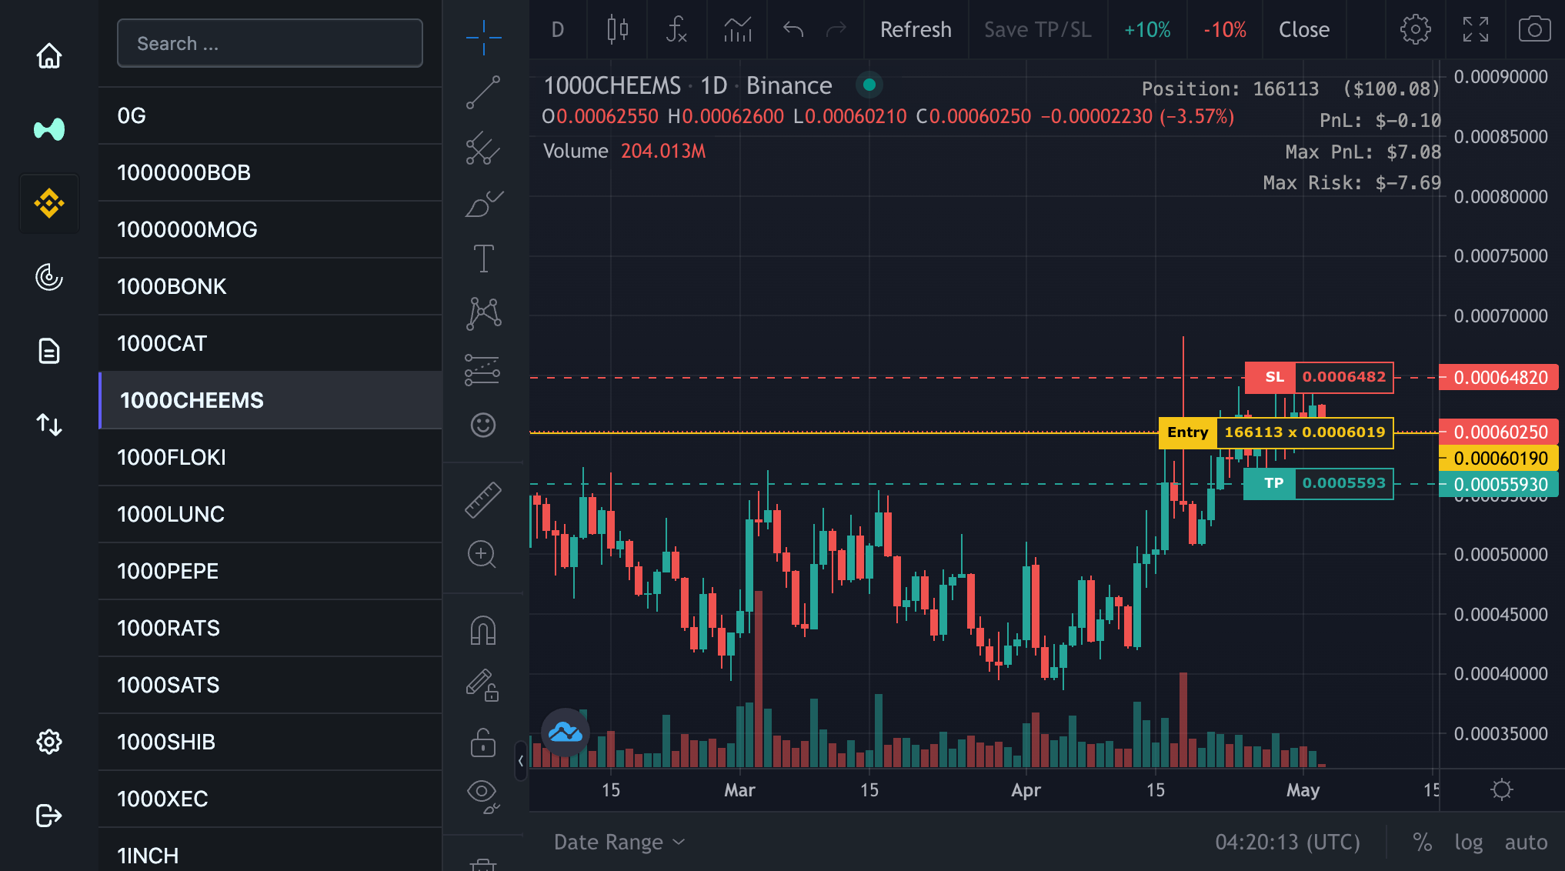
Task: Select the Binance exchange sidebar icon
Action: (x=49, y=204)
